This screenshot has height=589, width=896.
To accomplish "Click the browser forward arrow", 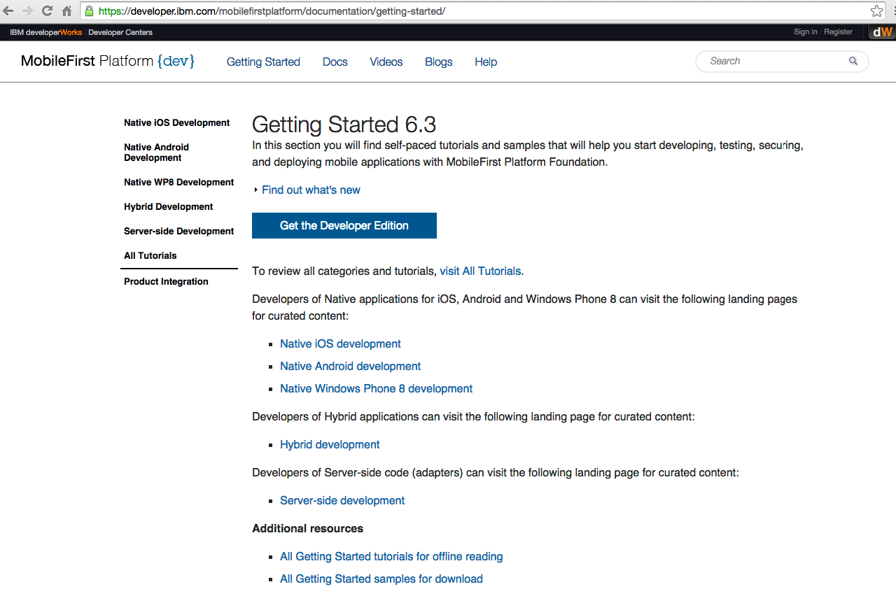I will click(28, 11).
